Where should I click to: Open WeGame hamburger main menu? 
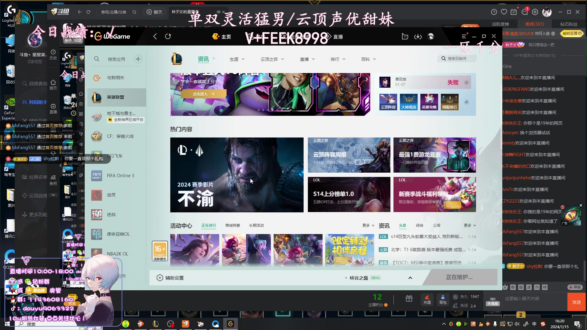(x=464, y=36)
